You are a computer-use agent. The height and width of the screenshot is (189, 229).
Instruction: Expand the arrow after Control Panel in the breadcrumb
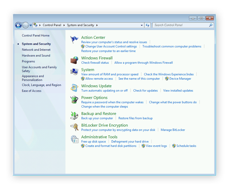click(x=64, y=25)
